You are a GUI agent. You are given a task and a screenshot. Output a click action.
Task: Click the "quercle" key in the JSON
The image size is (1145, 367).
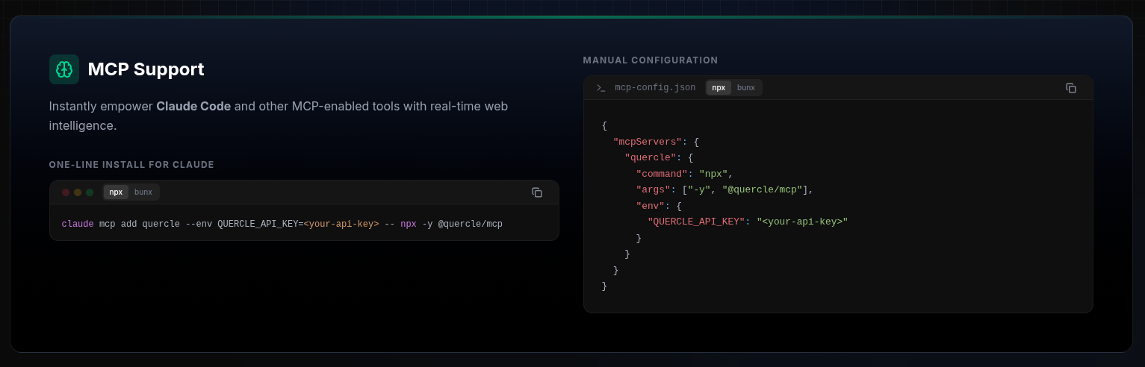click(x=651, y=158)
